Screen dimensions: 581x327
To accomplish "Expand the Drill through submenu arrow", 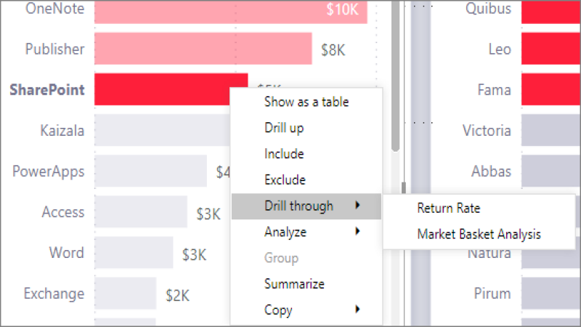I will pos(357,206).
